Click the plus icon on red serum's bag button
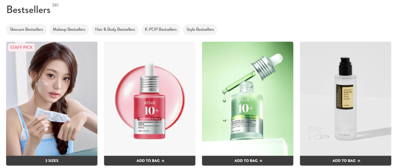This screenshot has width=395, height=168. tap(163, 161)
